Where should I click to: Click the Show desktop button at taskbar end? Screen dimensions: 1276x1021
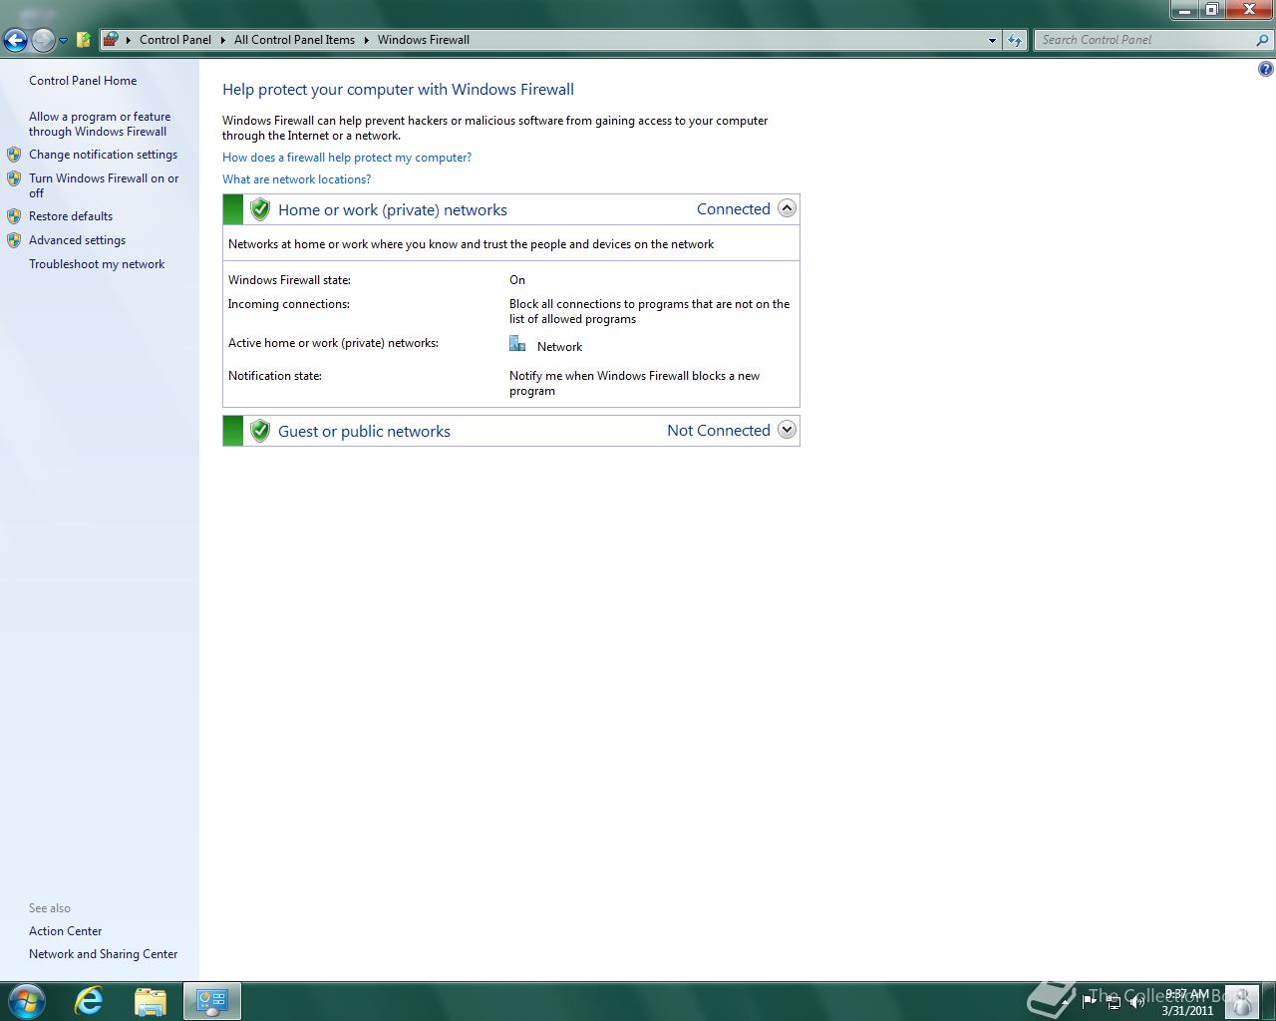tap(1269, 1001)
